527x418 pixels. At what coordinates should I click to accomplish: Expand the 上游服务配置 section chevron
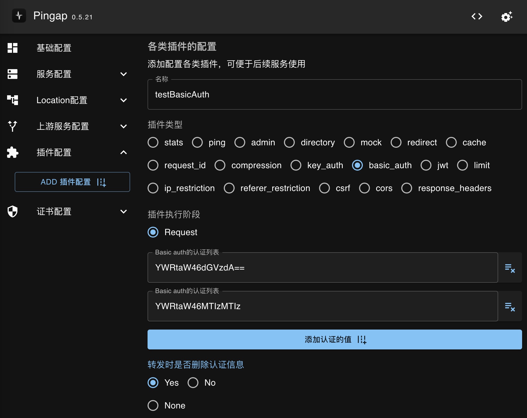[x=124, y=126]
